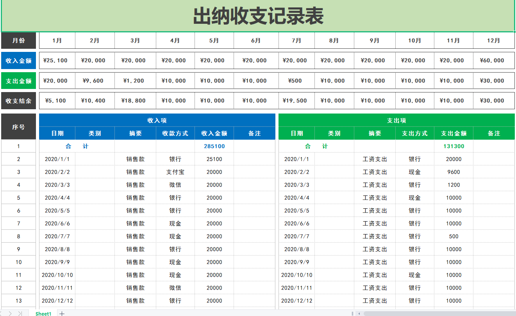Select the 支付宝 payment method cell
Screen dimensions: 516x316
pyautogui.click(x=175, y=172)
